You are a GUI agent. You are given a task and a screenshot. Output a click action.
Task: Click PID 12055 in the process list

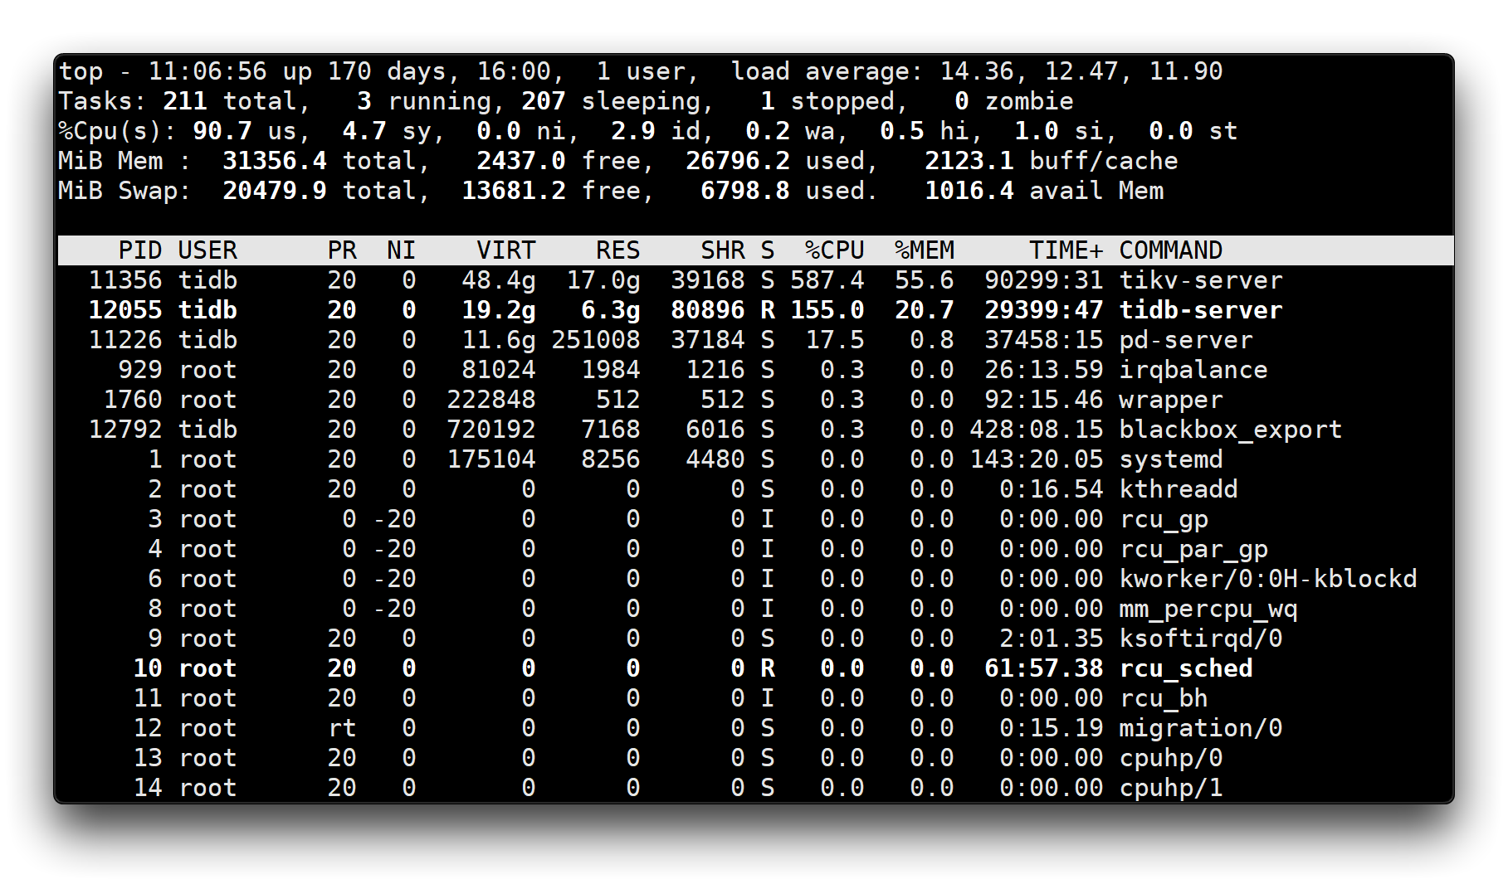125,310
